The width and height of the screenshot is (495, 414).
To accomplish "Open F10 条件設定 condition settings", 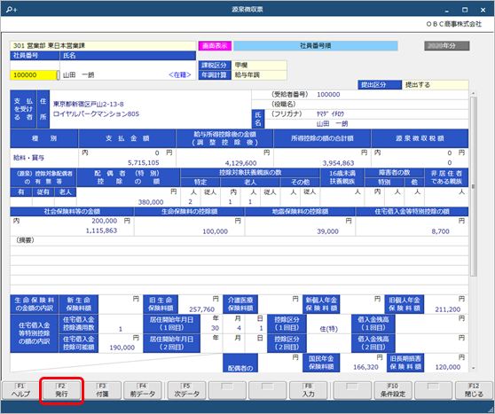I will click(x=393, y=391).
